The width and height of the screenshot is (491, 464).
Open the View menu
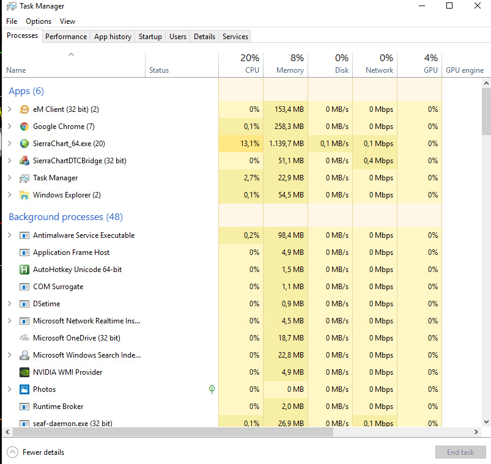(67, 21)
